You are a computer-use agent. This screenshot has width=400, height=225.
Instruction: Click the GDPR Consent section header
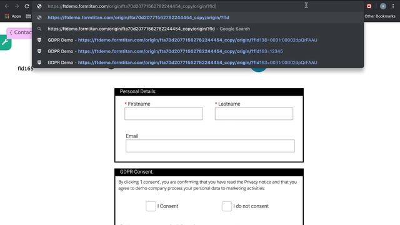(x=209, y=172)
